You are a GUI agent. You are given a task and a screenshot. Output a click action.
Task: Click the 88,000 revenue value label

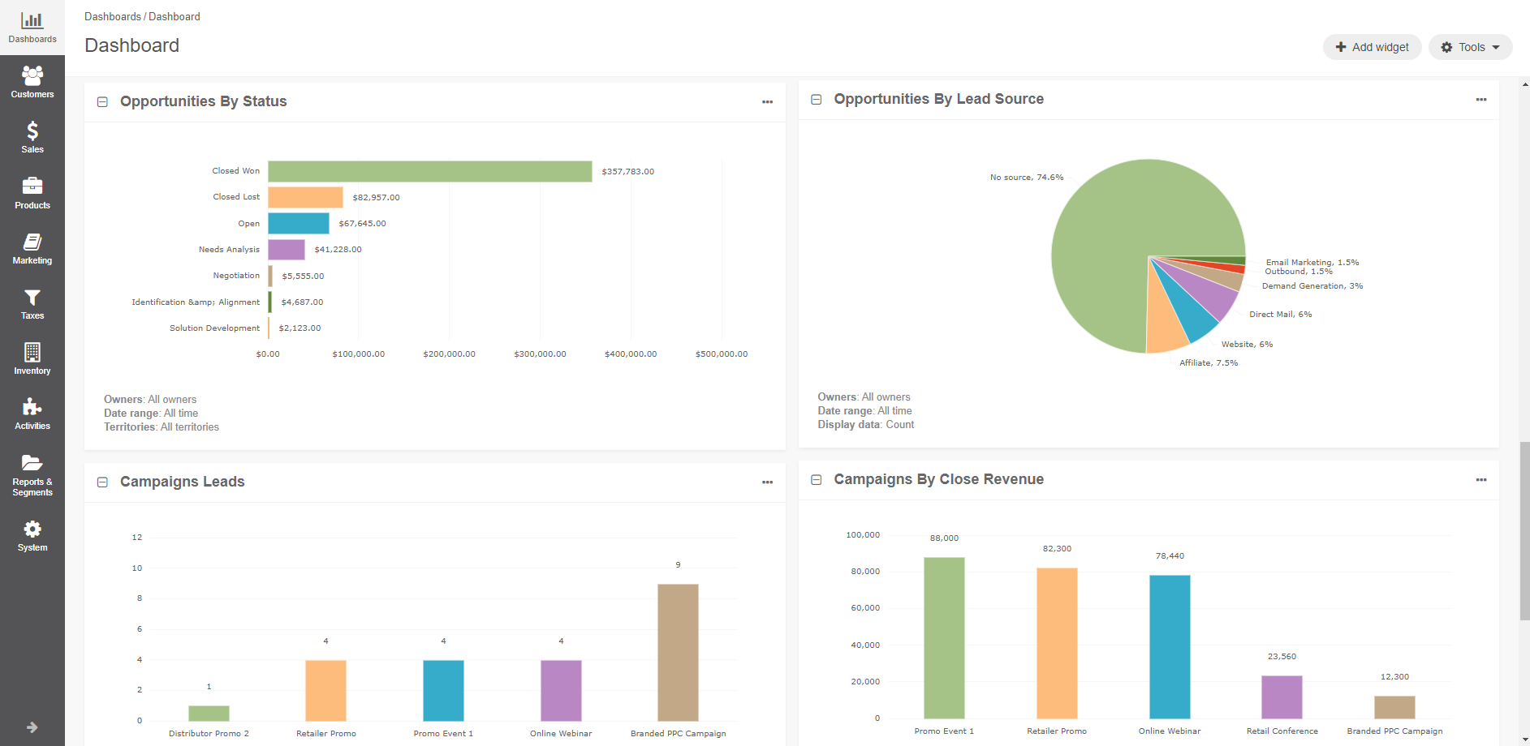pos(944,538)
